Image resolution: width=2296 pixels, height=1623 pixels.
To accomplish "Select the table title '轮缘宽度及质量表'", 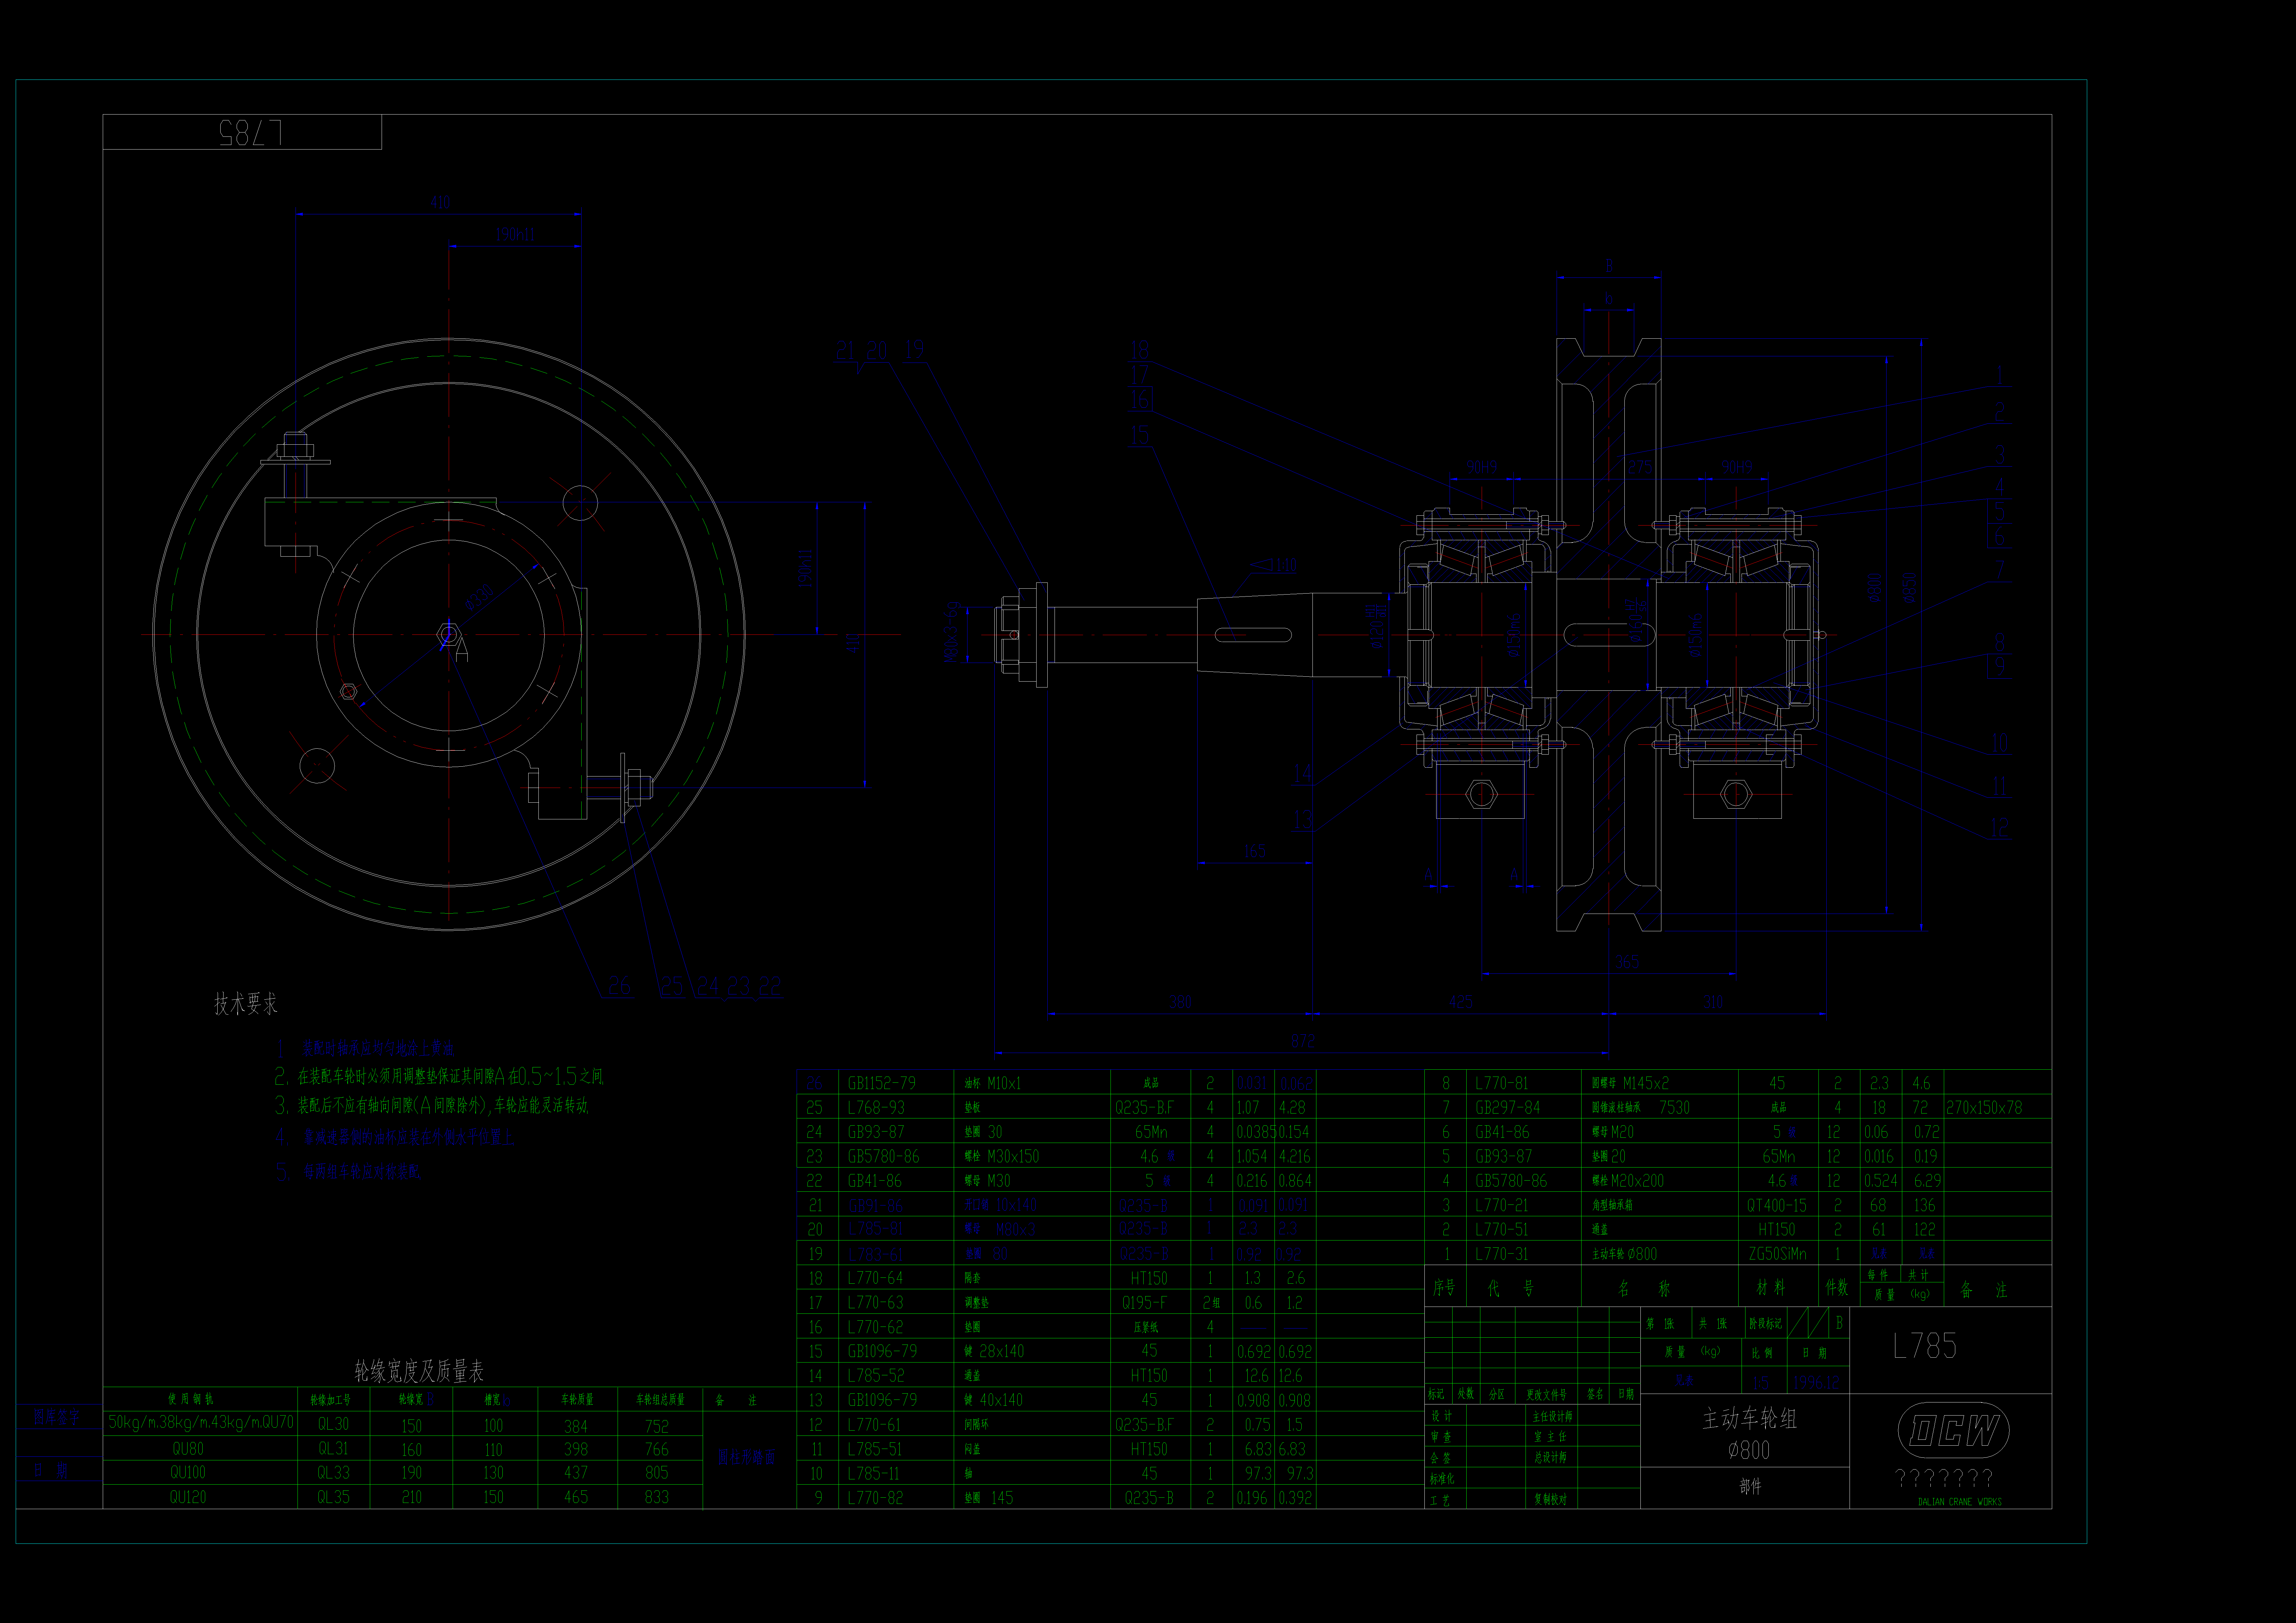I will click(419, 1371).
